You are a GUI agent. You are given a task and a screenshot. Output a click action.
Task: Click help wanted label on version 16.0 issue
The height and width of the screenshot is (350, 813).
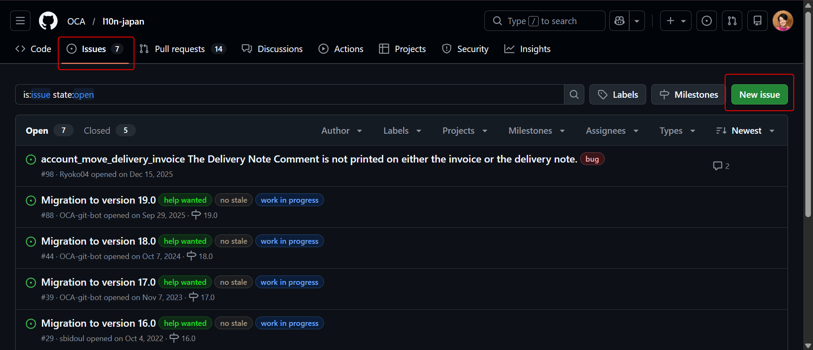(185, 323)
